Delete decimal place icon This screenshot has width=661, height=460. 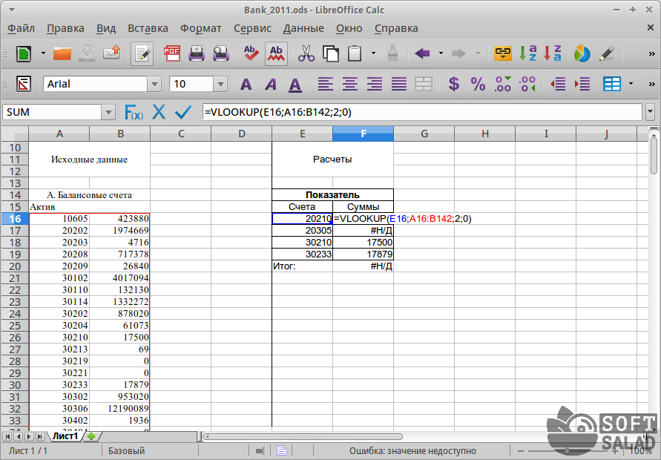tap(527, 84)
